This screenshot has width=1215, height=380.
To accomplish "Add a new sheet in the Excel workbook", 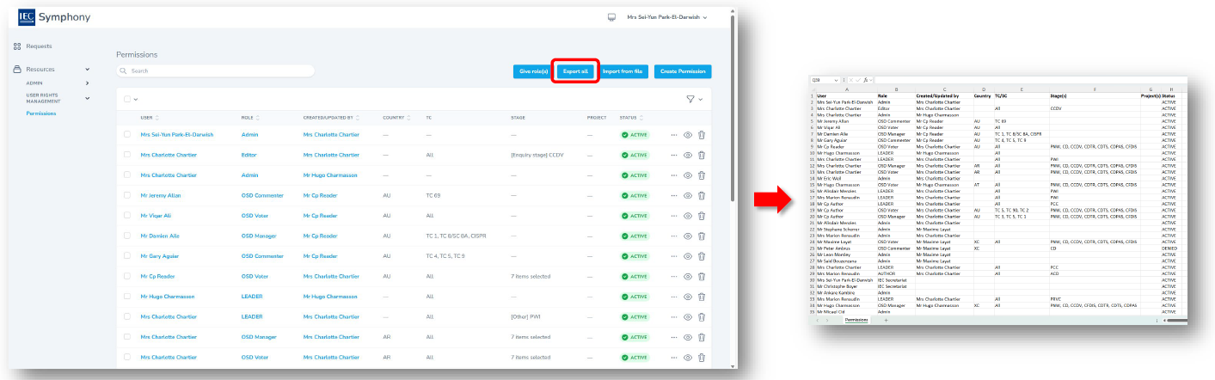I will point(886,320).
